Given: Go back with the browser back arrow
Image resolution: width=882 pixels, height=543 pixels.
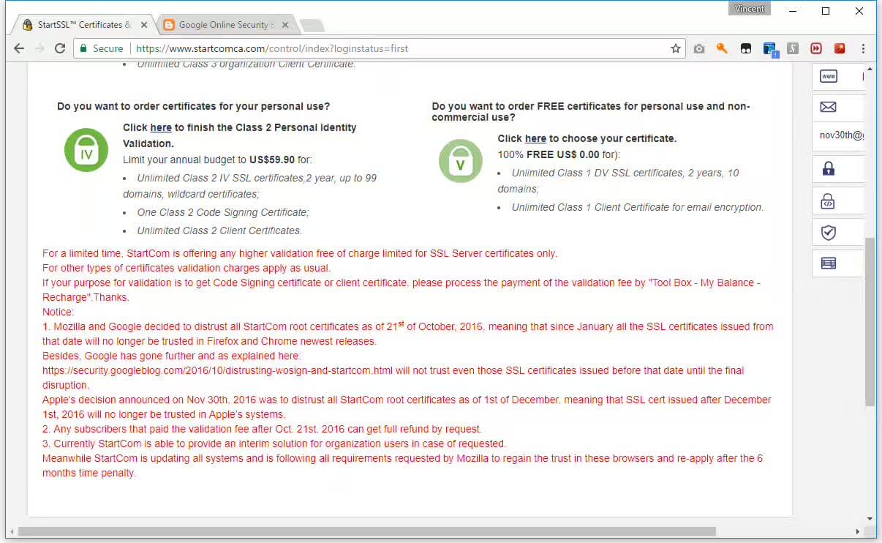Looking at the screenshot, I should (x=19, y=48).
